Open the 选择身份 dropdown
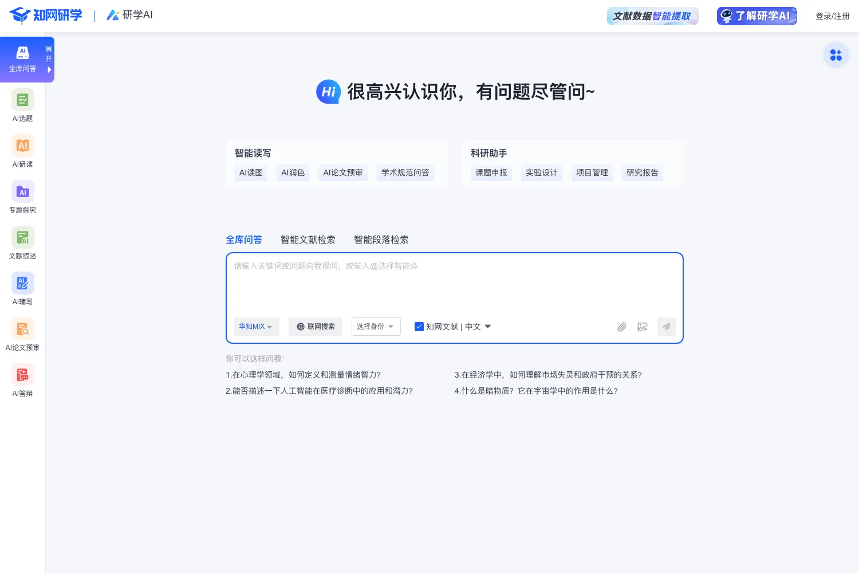 (x=376, y=327)
